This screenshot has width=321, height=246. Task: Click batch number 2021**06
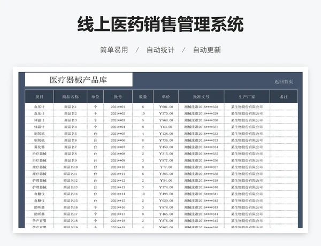[x=118, y=141]
